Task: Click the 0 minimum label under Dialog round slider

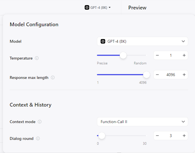Action: (98, 143)
